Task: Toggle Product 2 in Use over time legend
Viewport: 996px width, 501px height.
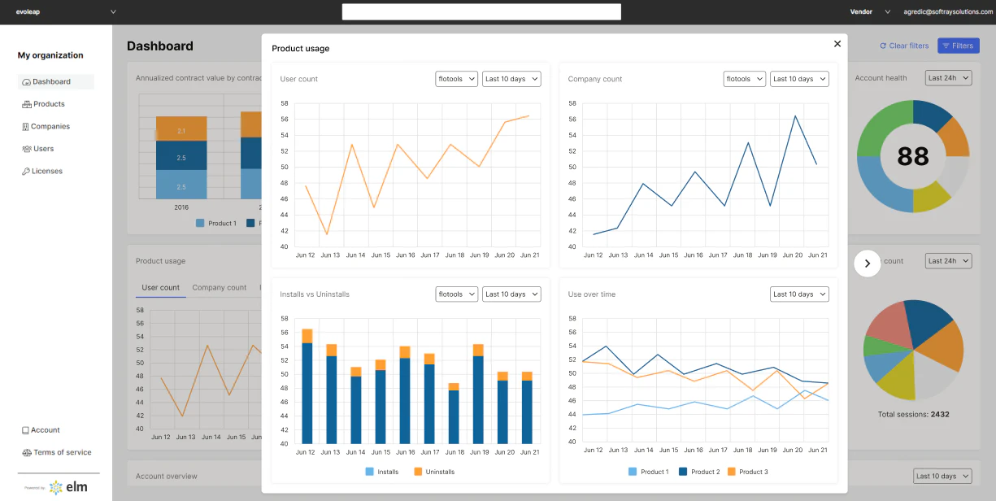Action: pyautogui.click(x=699, y=471)
